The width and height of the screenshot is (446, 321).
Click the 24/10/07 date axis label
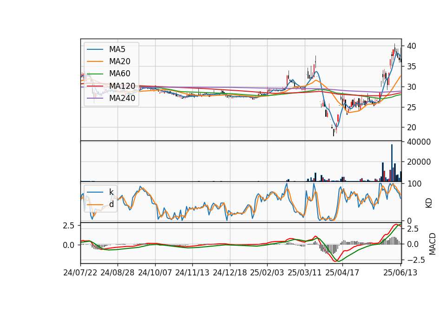click(x=155, y=273)
